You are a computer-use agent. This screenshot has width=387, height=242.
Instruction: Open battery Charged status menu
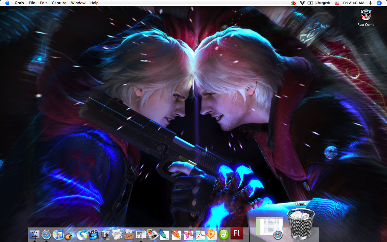[x=319, y=3]
